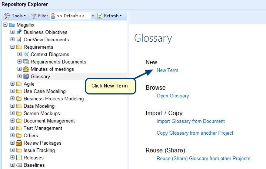Open the Default user filter dropdown

93,16
